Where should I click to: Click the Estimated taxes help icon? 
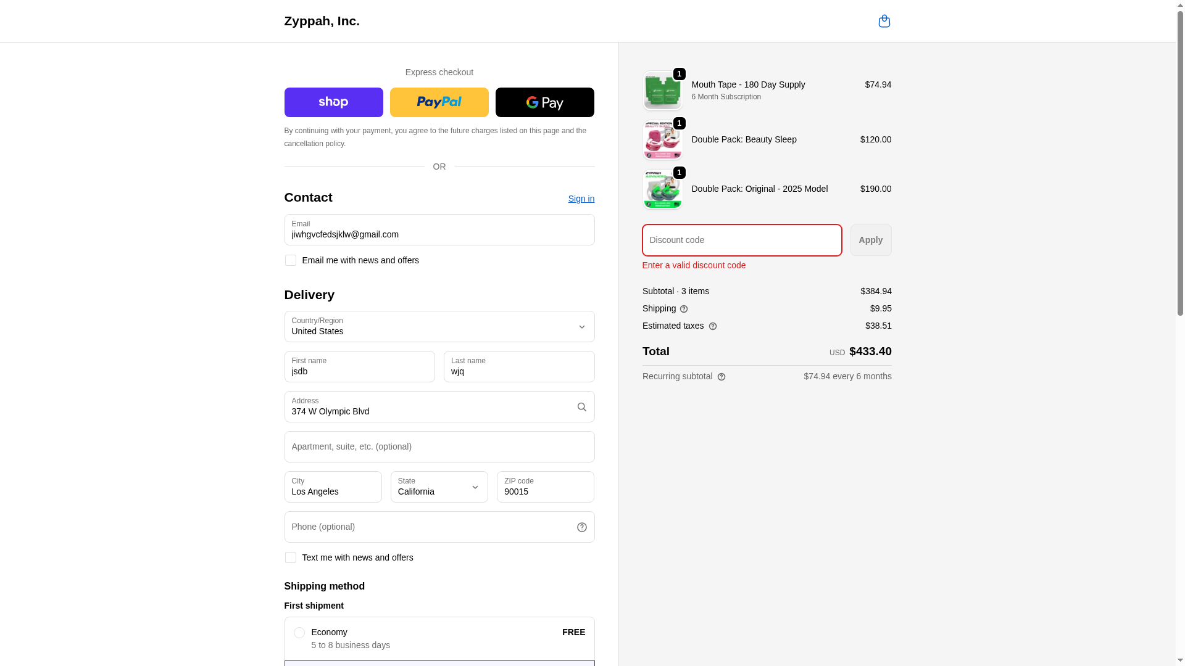[x=713, y=326]
